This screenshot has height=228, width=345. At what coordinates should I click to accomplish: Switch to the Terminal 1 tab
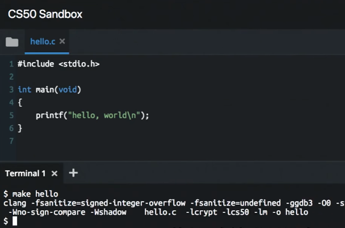[26, 173]
